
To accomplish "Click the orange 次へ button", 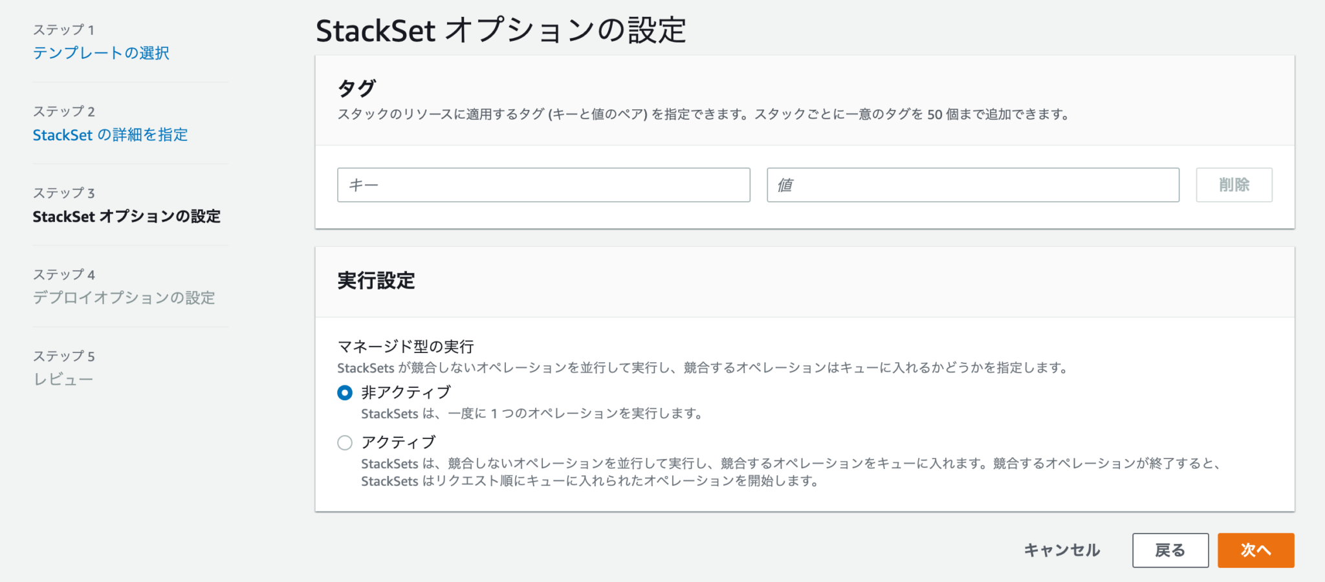I will [x=1255, y=550].
